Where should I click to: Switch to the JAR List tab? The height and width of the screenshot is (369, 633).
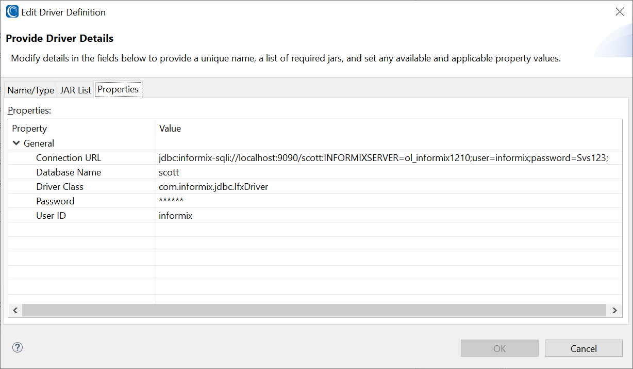(76, 90)
